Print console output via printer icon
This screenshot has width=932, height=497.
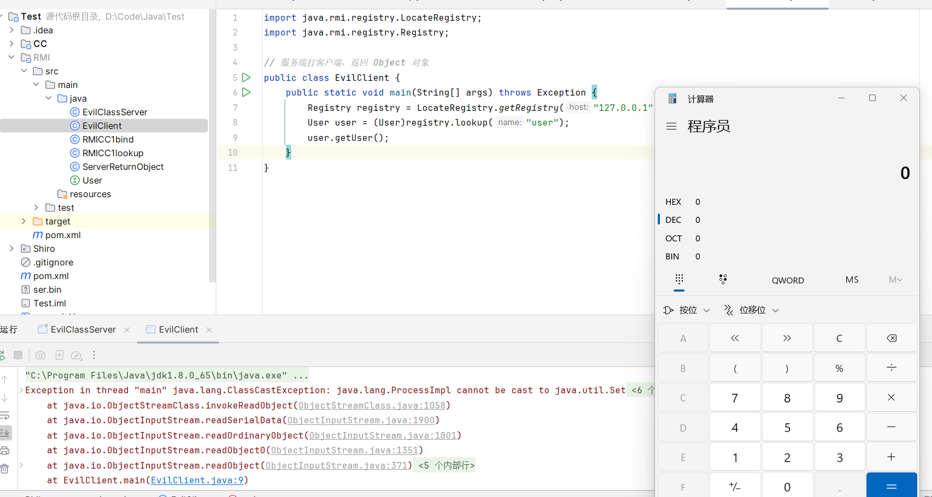coord(5,451)
